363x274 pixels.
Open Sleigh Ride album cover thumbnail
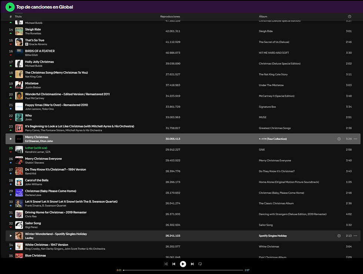(x=19, y=31)
